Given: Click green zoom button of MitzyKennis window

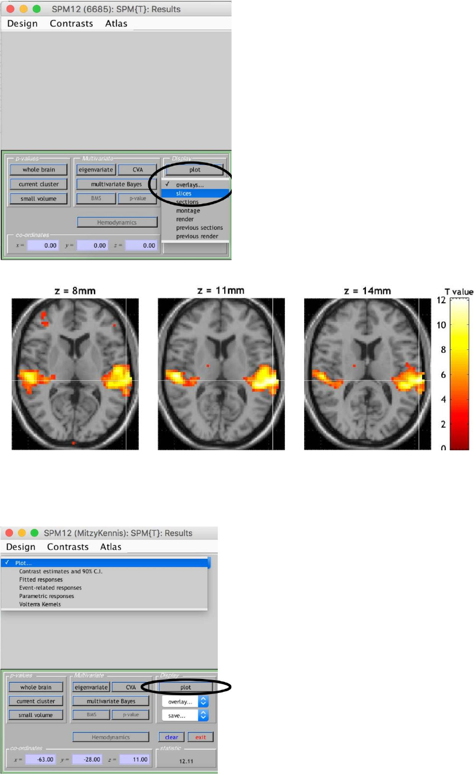Looking at the screenshot, I should click(34, 533).
